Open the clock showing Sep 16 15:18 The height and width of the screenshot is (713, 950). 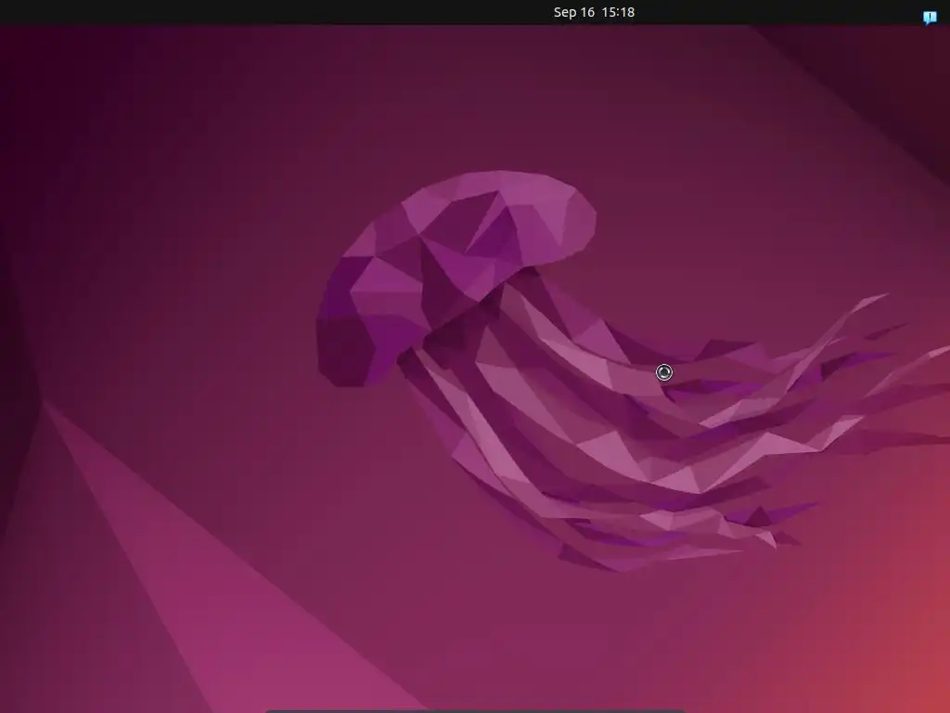[594, 12]
